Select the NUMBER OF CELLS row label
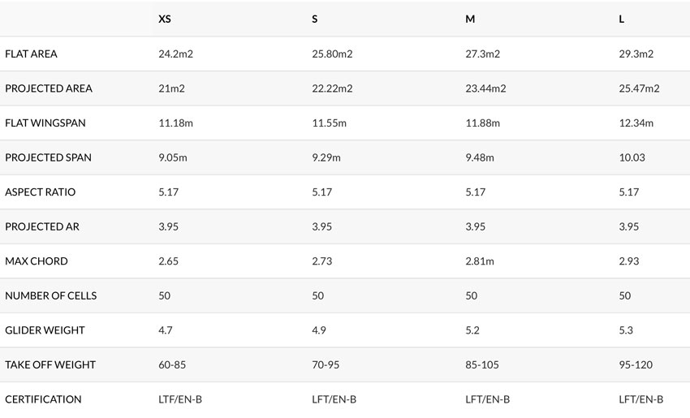Image resolution: width=690 pixels, height=418 pixels. click(x=51, y=295)
